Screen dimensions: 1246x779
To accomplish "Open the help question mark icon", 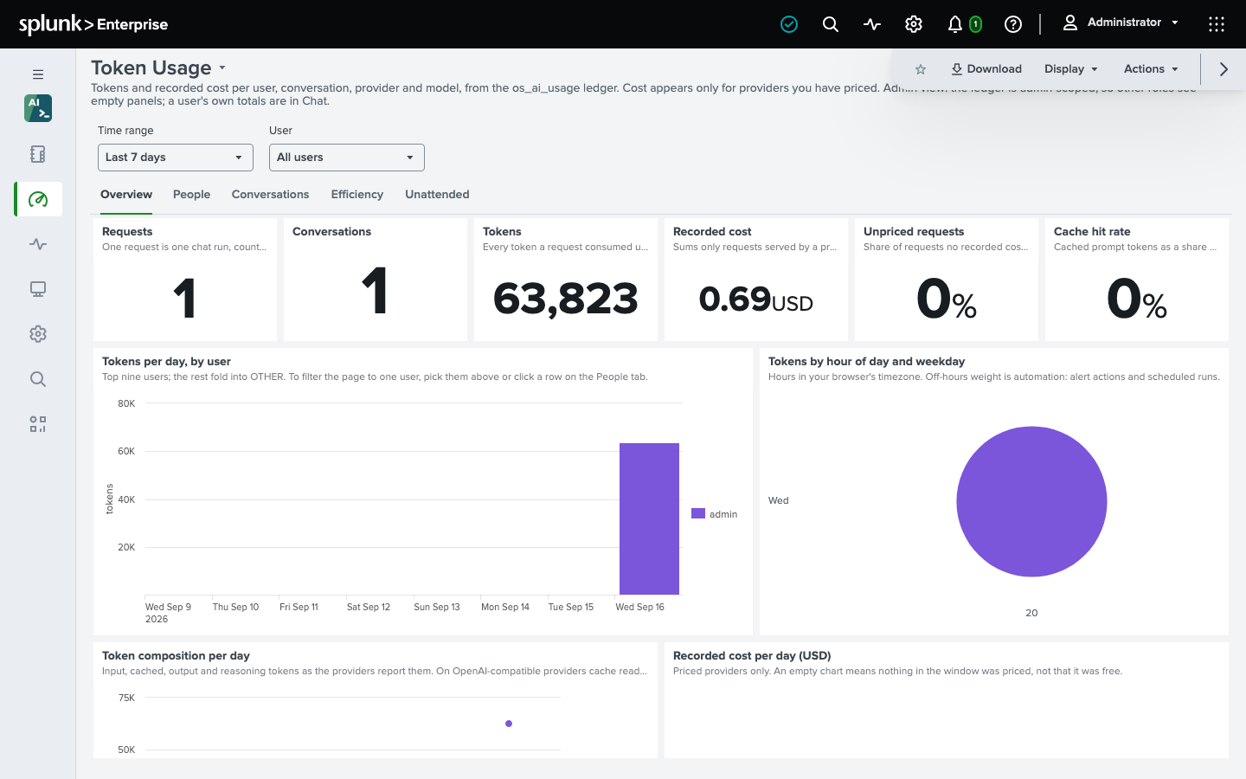I will (x=1013, y=24).
